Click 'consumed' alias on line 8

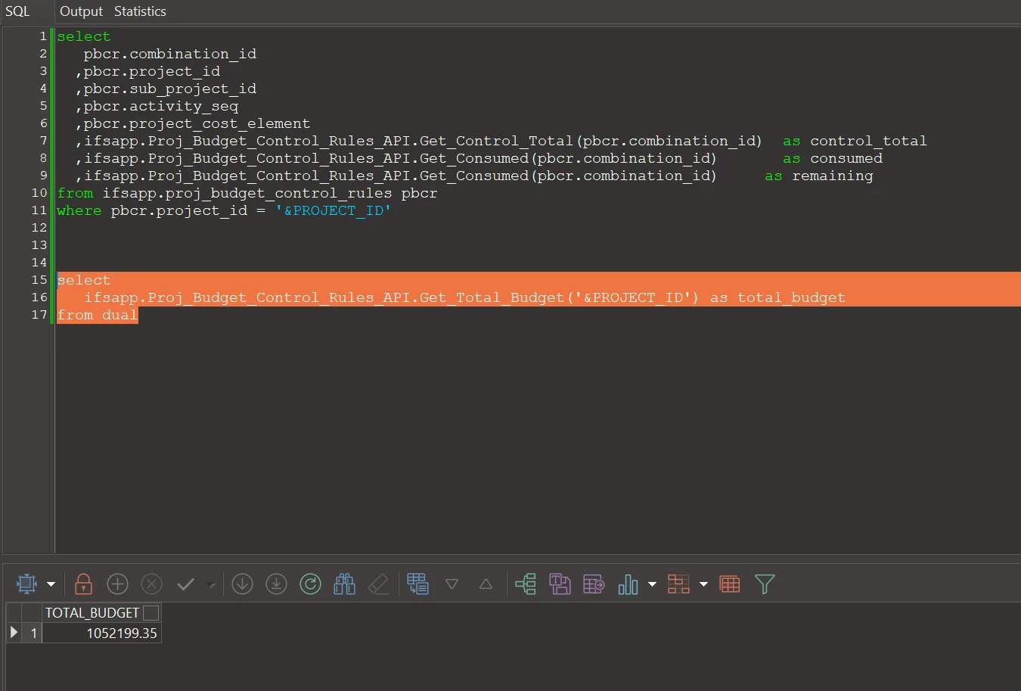(846, 158)
